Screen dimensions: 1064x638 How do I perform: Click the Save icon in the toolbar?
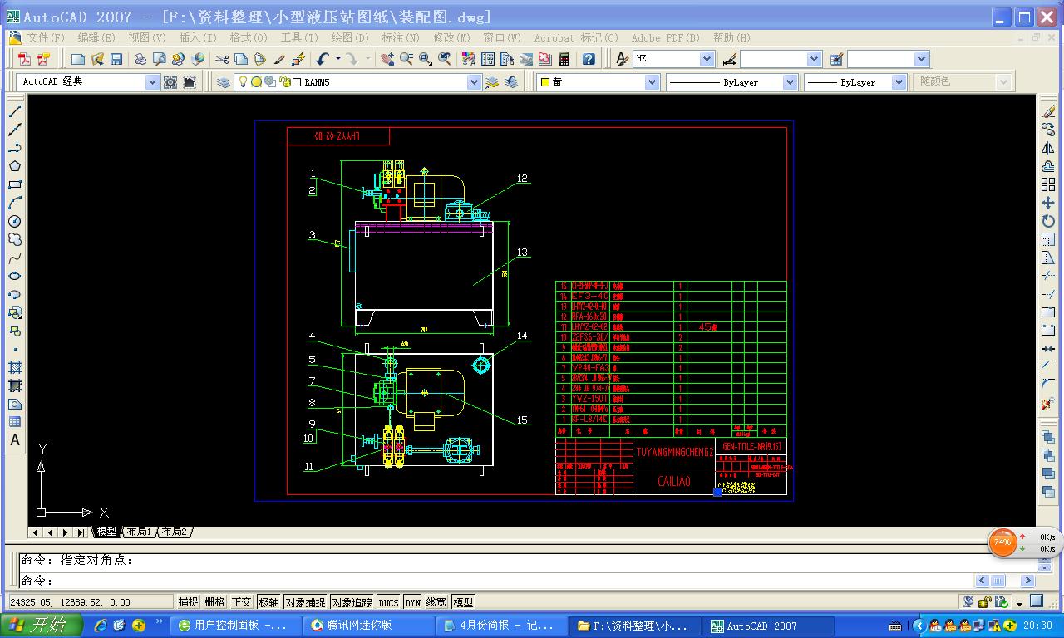[x=116, y=59]
